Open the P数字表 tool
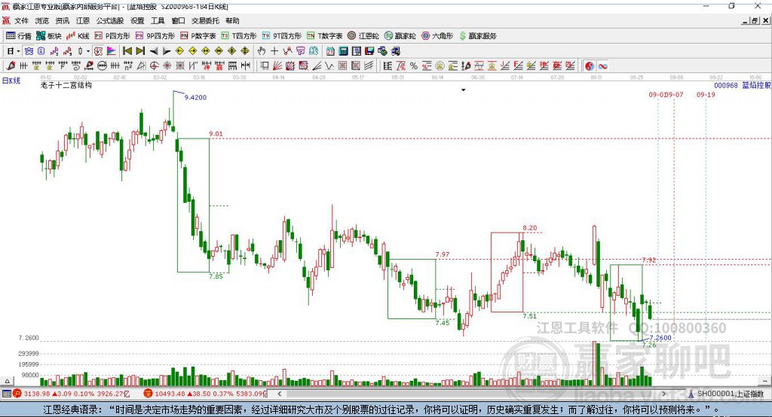Image resolution: width=772 pixels, height=417 pixels. [x=198, y=36]
